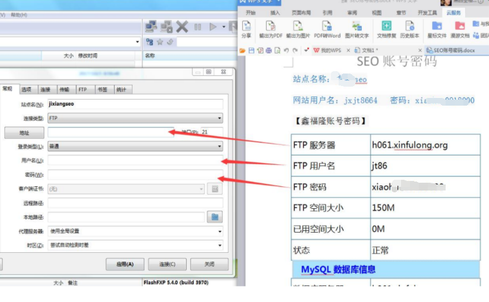Click the 修改时间 column header
The image size is (489, 302).
(x=87, y=55)
